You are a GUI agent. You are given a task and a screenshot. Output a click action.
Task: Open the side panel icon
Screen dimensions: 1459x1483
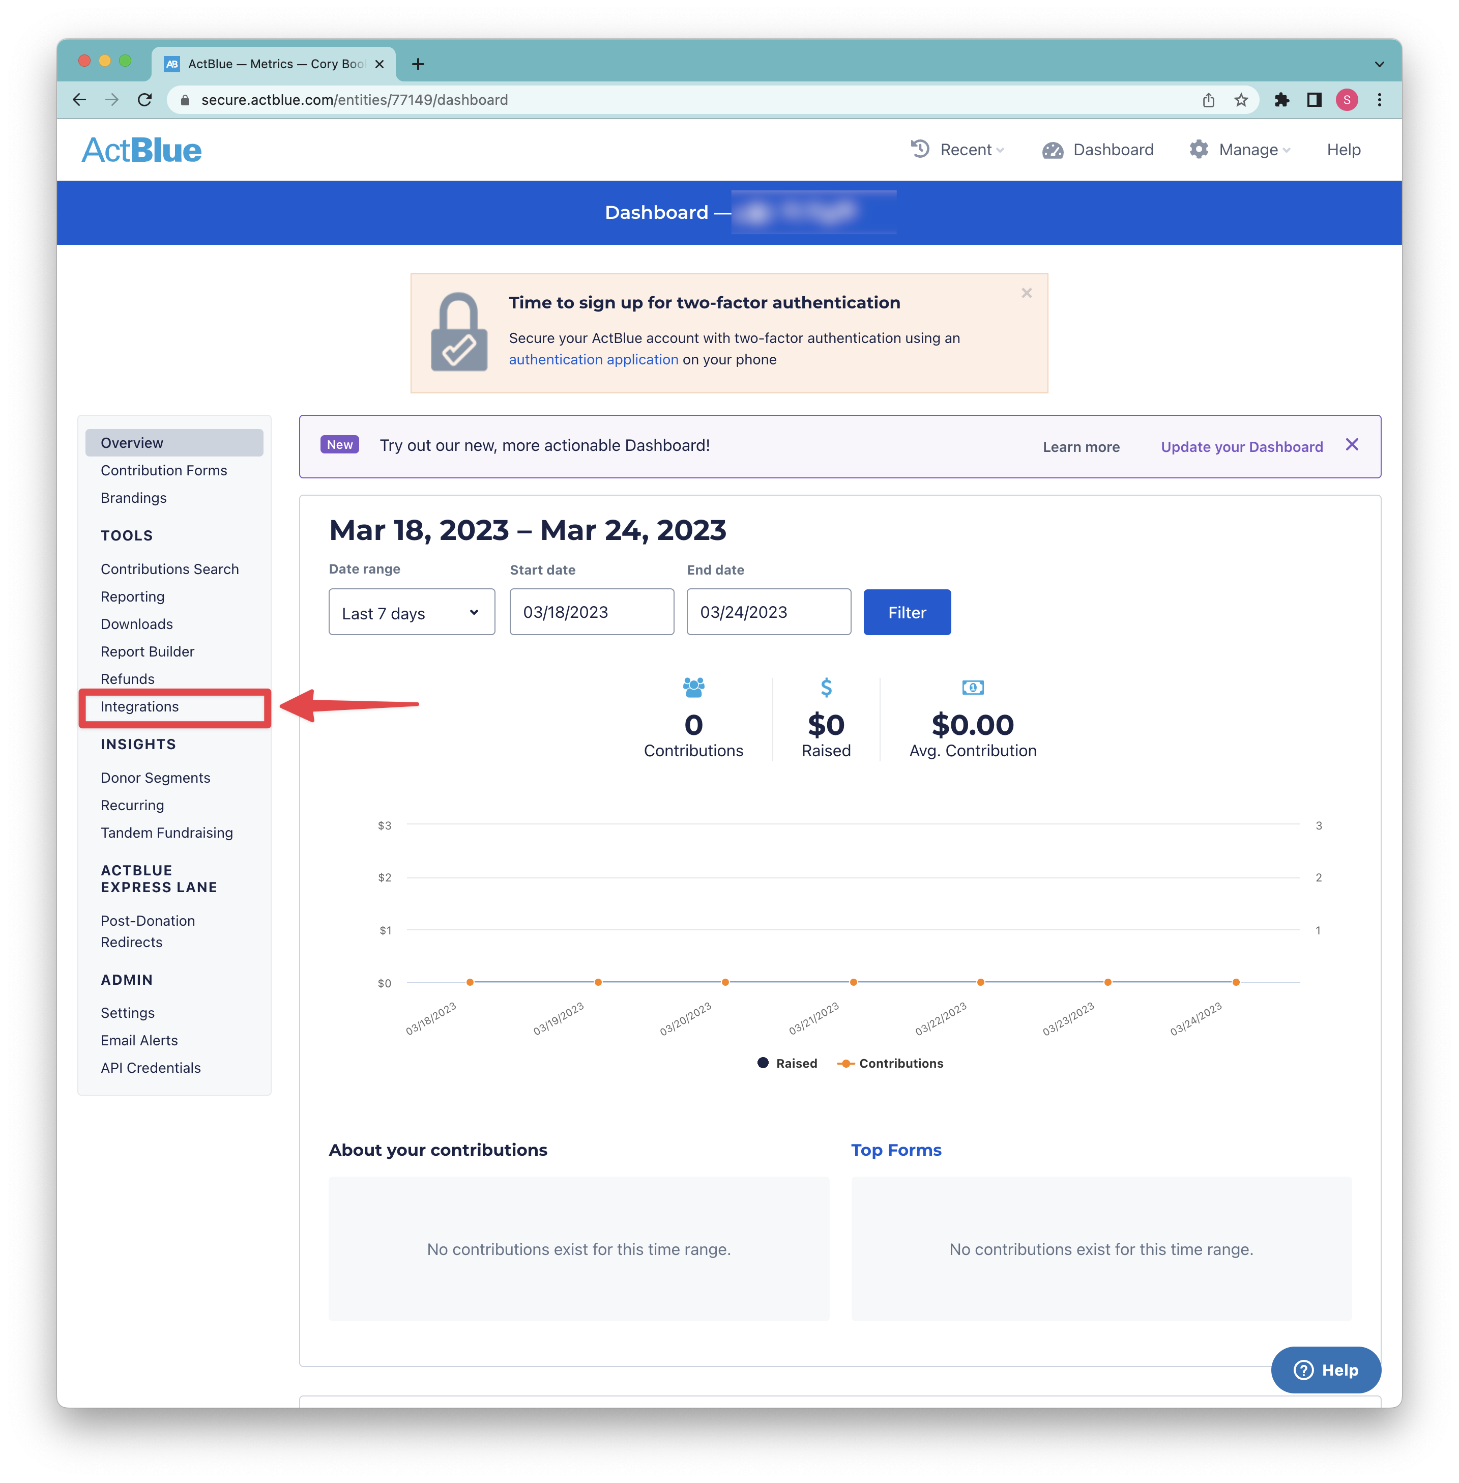coord(1314,100)
